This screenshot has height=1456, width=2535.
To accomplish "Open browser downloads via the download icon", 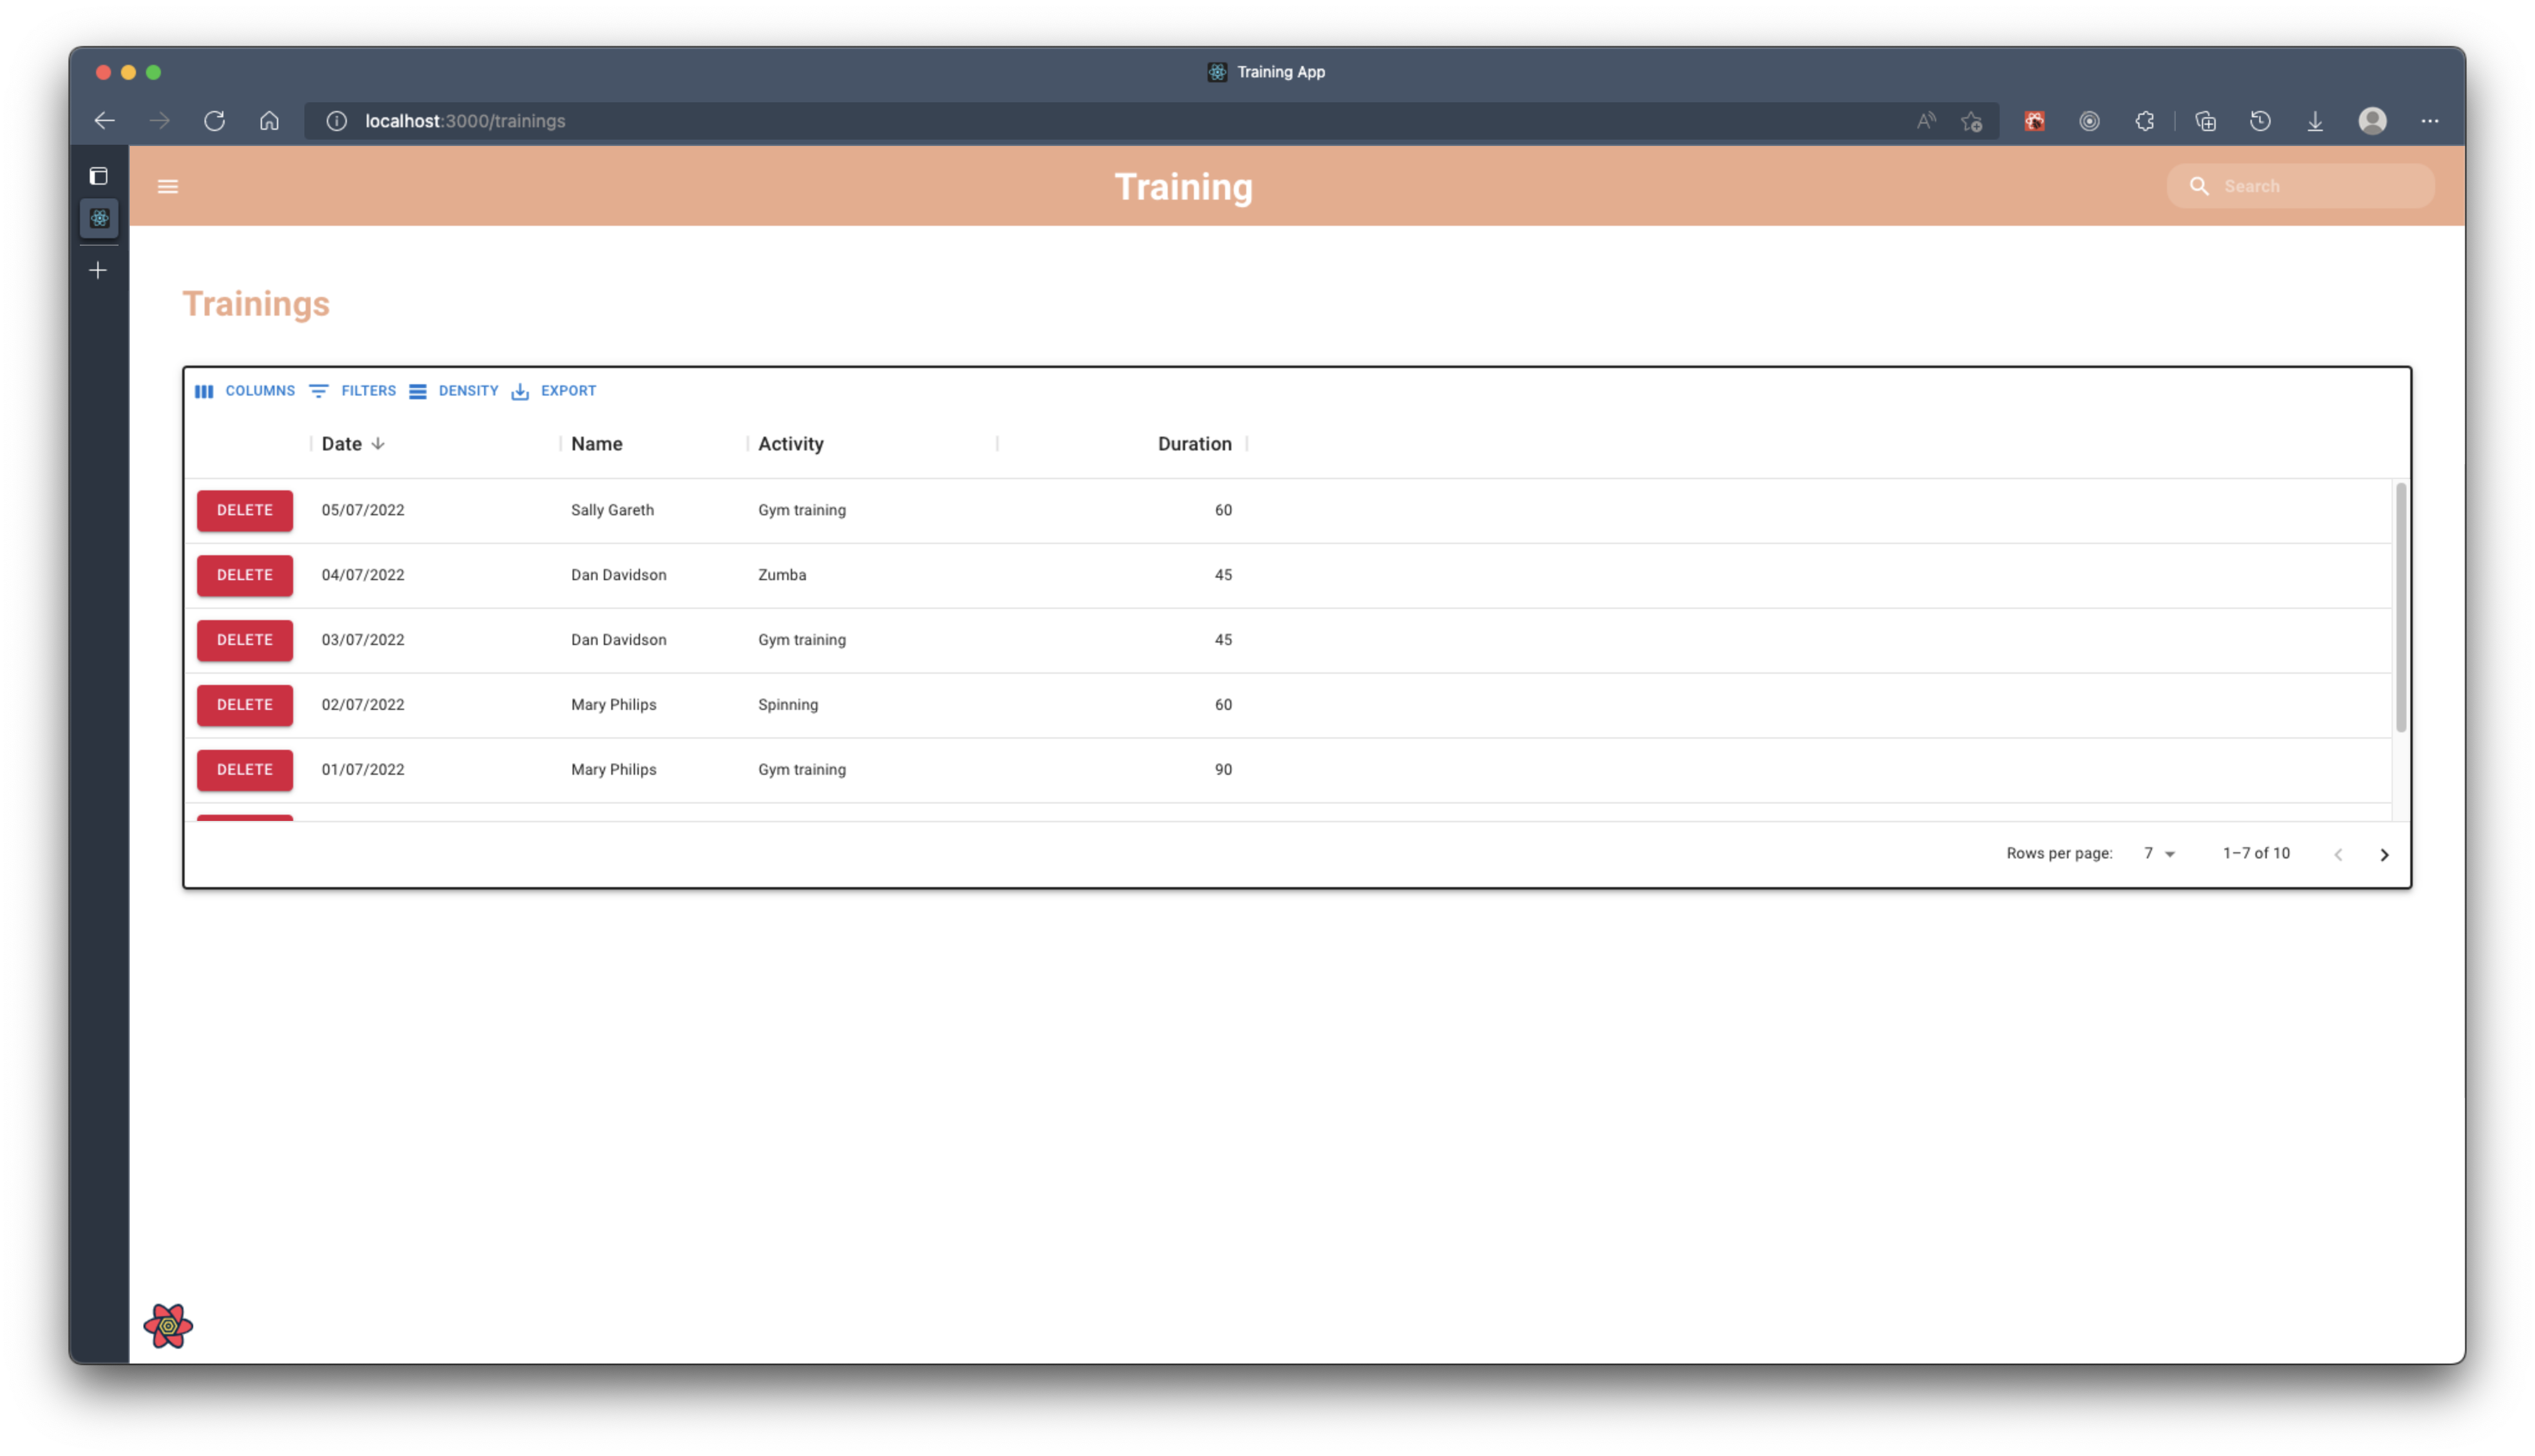I will tap(2316, 120).
